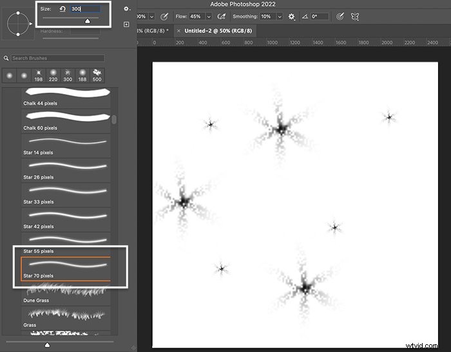
Task: Select recent brush labeled 198
Action: coord(39,75)
